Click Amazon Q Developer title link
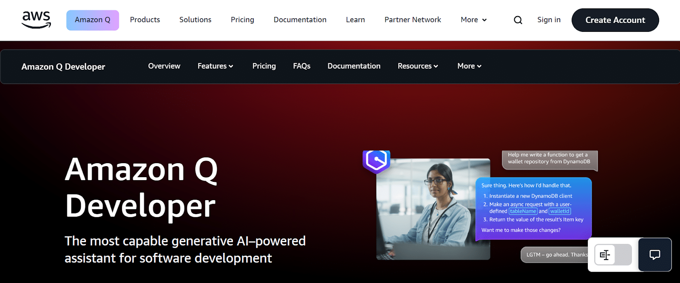The width and height of the screenshot is (680, 283). pyautogui.click(x=63, y=67)
